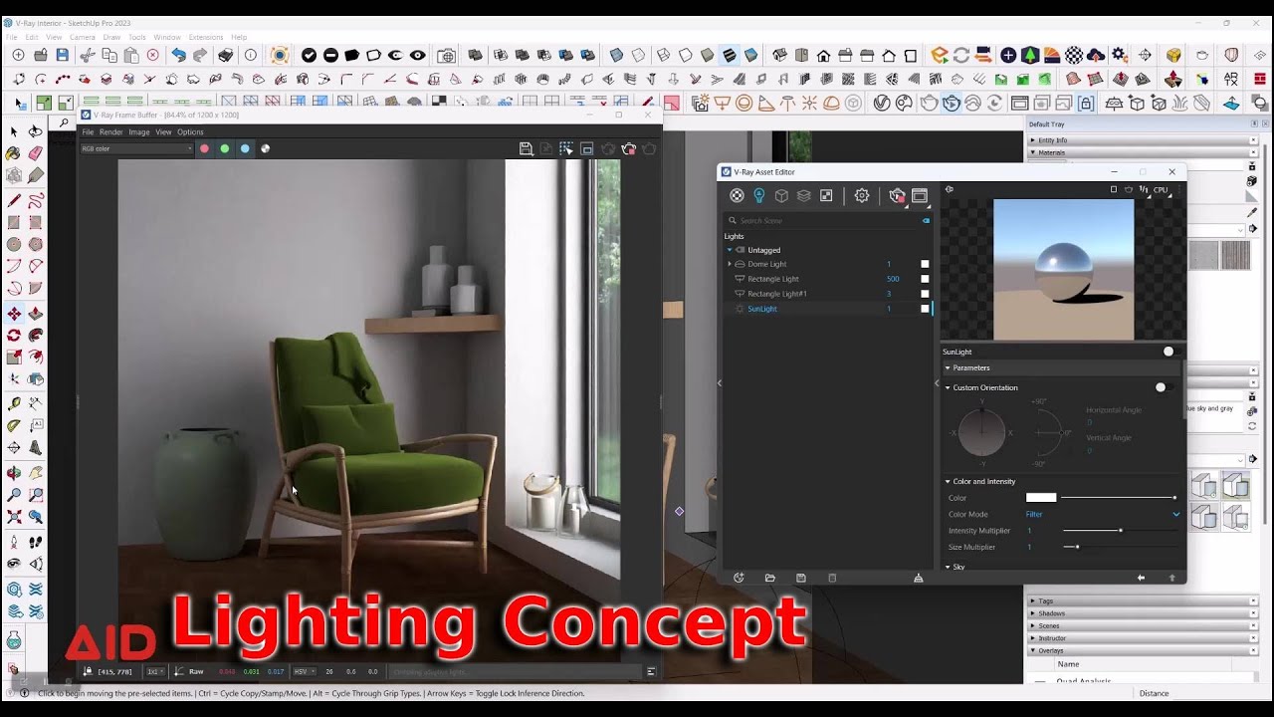Toggle Rectangle Light enable checkbox

tap(925, 279)
